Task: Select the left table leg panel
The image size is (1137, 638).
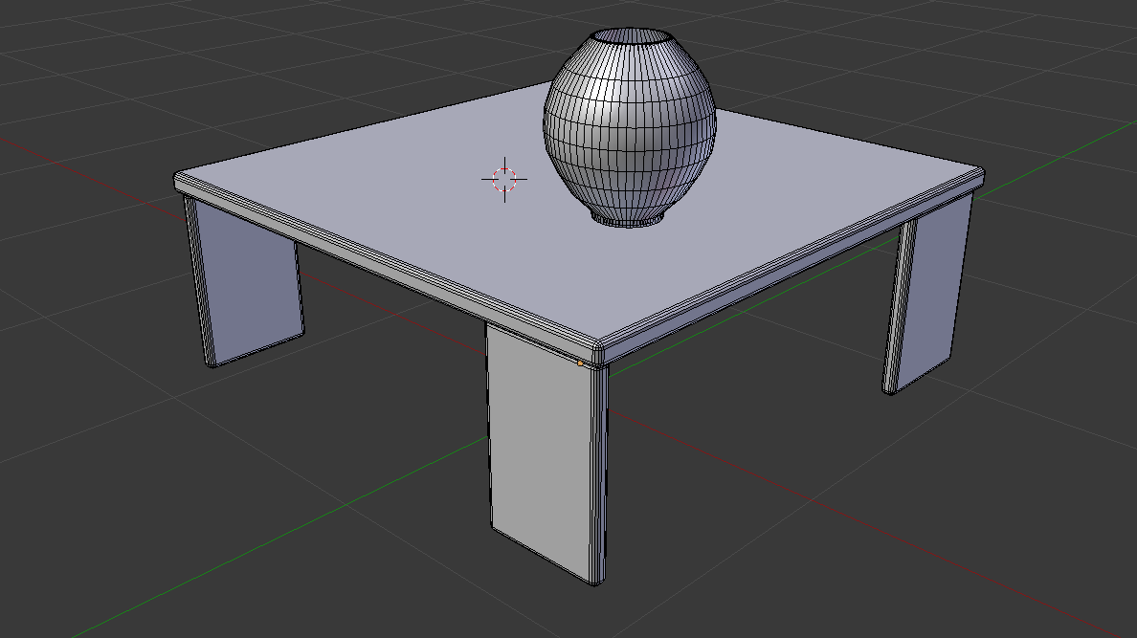Action: pyautogui.click(x=244, y=281)
